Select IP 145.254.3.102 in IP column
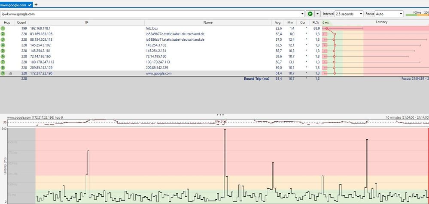The height and width of the screenshot is (204, 429). click(40, 45)
